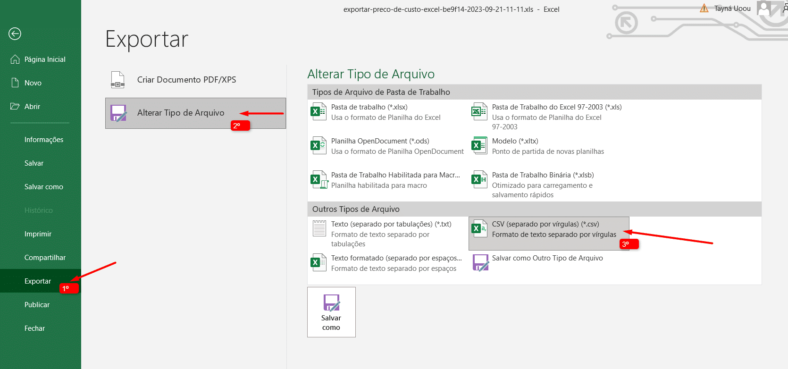
Task: Click the warning triangle icon beside the username
Action: coord(704,8)
